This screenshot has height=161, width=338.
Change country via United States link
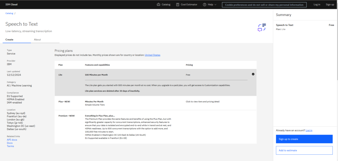pyautogui.click(x=152, y=55)
